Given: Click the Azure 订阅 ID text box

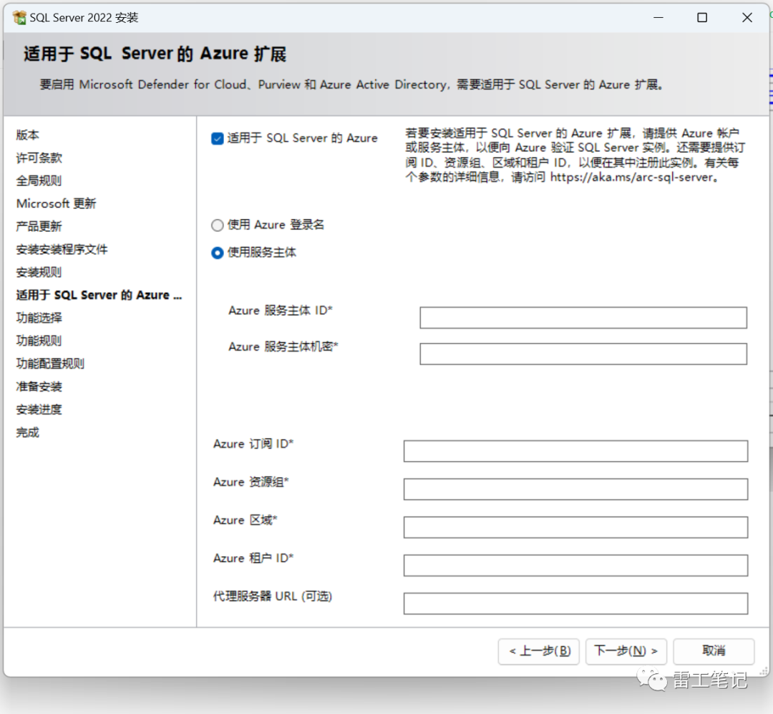Looking at the screenshot, I should click(575, 451).
